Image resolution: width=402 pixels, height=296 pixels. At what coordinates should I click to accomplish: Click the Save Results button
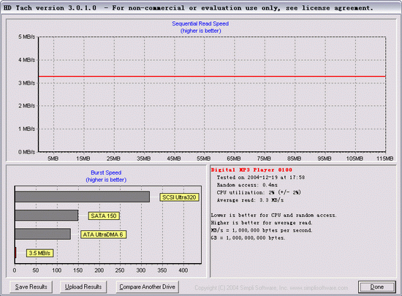[x=31, y=286]
